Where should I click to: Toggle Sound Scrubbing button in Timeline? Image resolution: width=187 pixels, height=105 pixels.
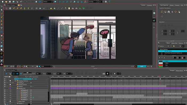click(x=21, y=74)
